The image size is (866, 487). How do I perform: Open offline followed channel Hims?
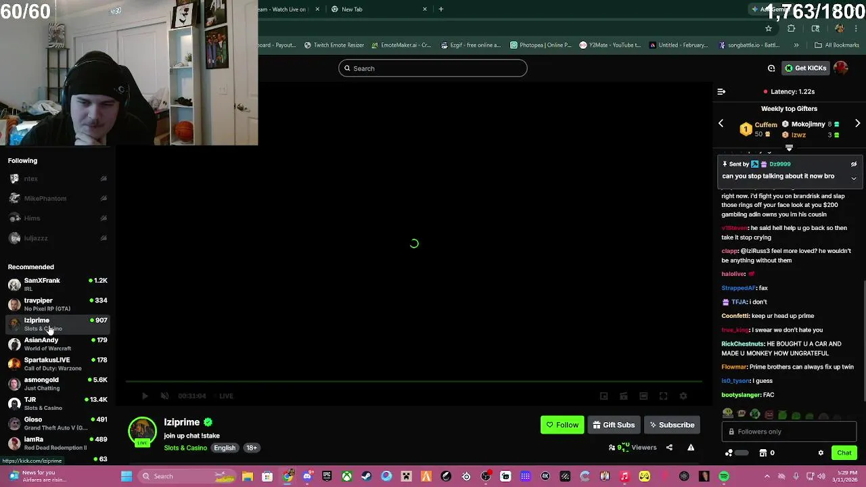point(58,218)
